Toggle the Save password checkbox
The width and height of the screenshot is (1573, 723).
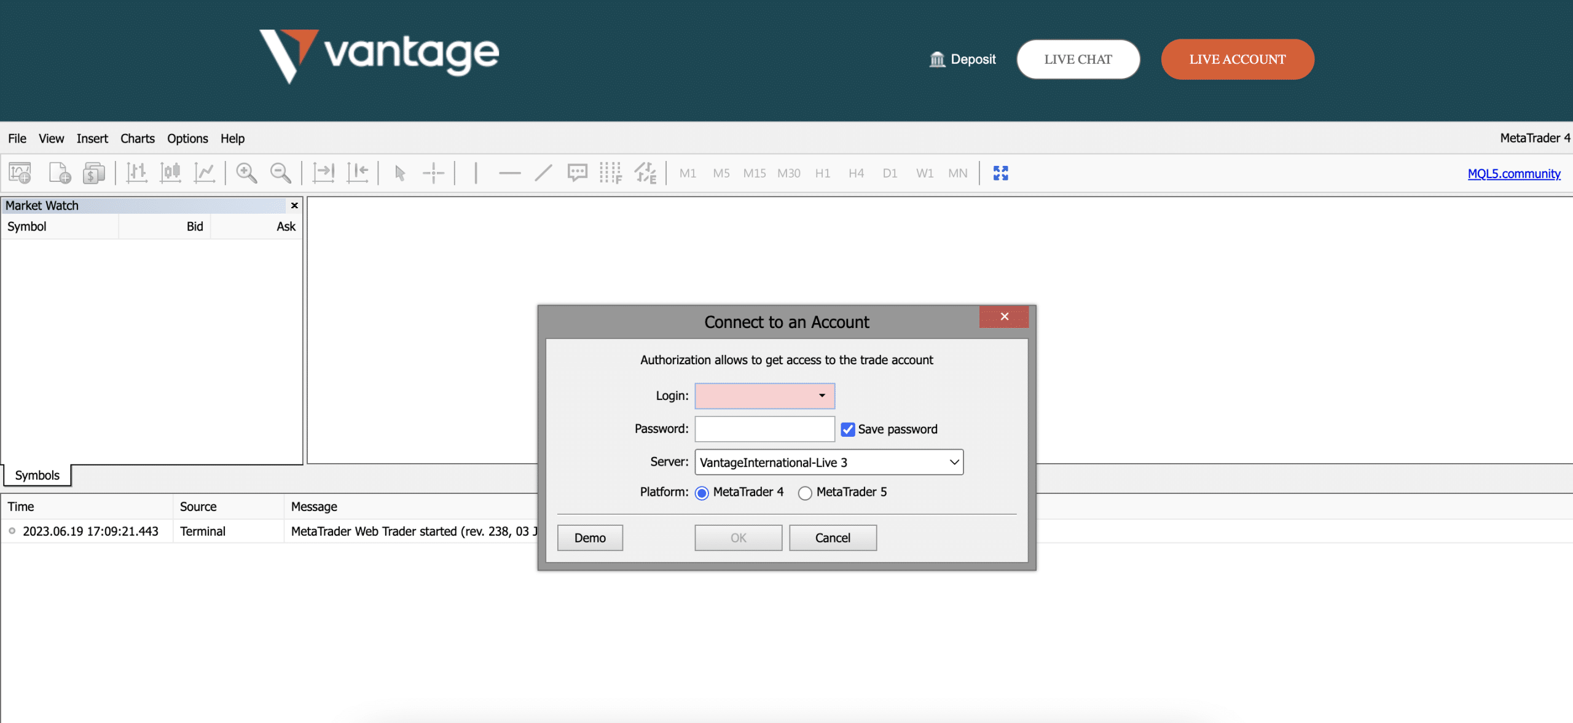pos(848,429)
